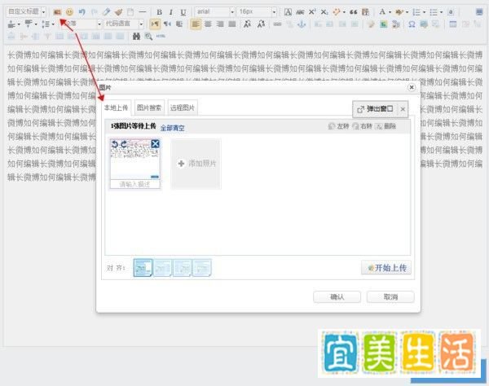Remove the queued thumbnail with X

(155, 143)
